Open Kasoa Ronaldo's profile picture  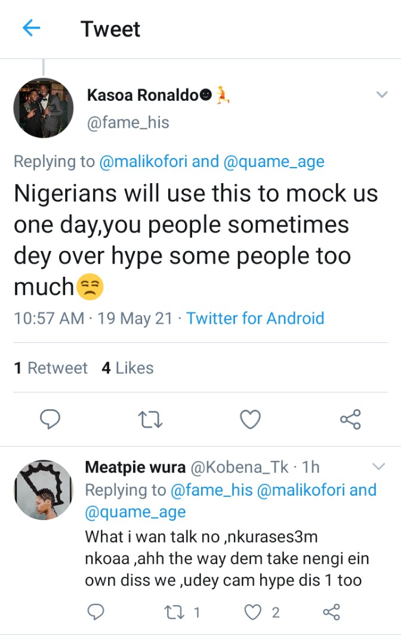pyautogui.click(x=44, y=108)
